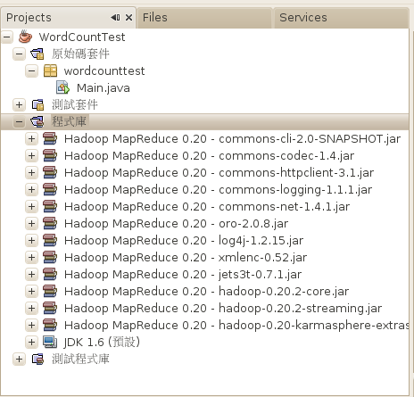The width and height of the screenshot is (414, 397).
Task: Click the JDK 1.6 computer icon
Action: click(x=50, y=342)
